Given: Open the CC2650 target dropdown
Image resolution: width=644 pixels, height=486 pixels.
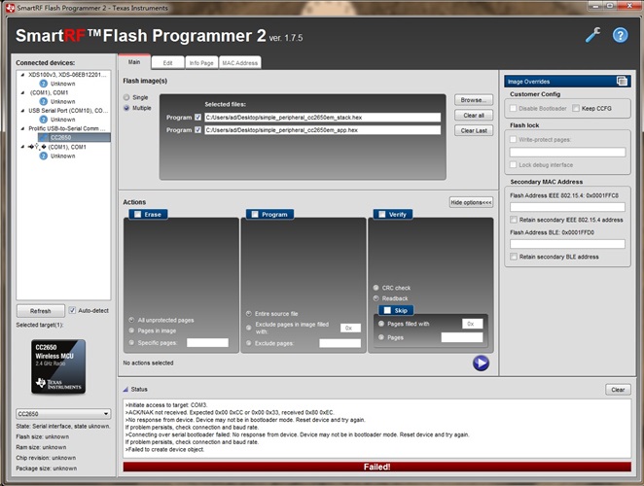Looking at the screenshot, I should coord(63,414).
